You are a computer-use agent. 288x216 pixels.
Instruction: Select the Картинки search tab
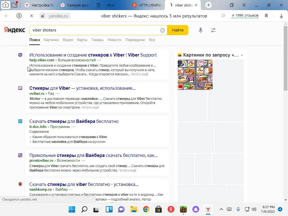pyautogui.click(x=51, y=40)
